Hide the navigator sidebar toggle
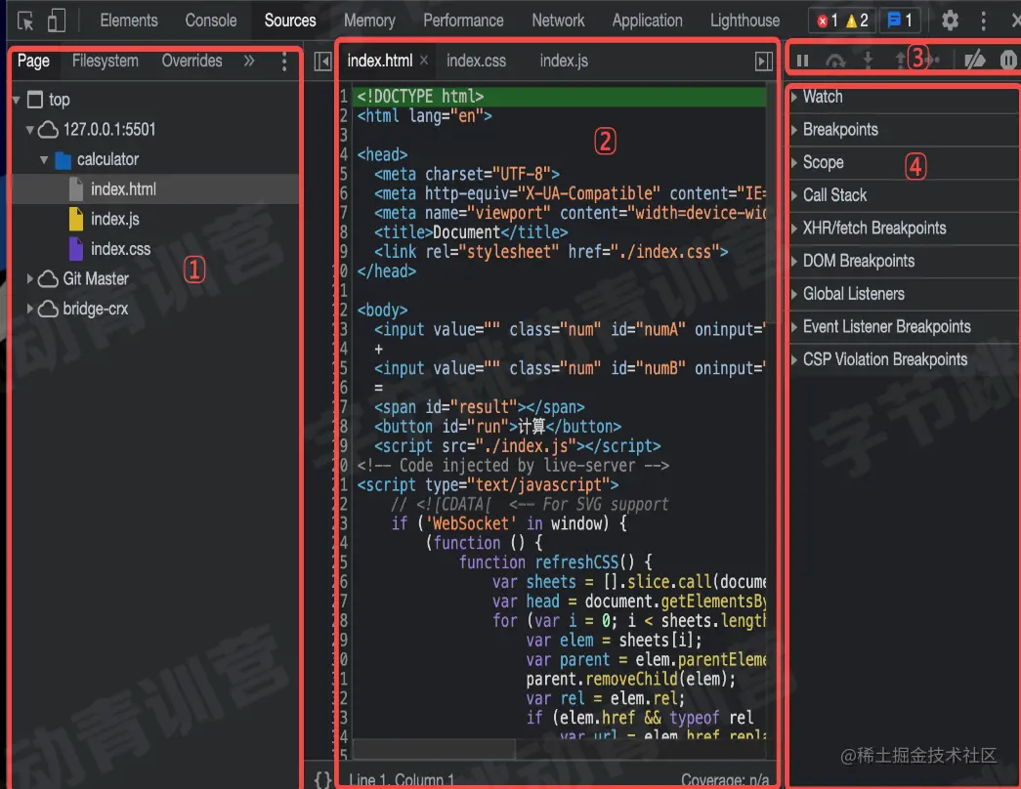The width and height of the screenshot is (1021, 789). pos(322,62)
